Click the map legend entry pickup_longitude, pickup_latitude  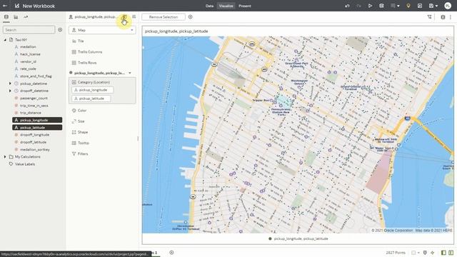click(298, 238)
